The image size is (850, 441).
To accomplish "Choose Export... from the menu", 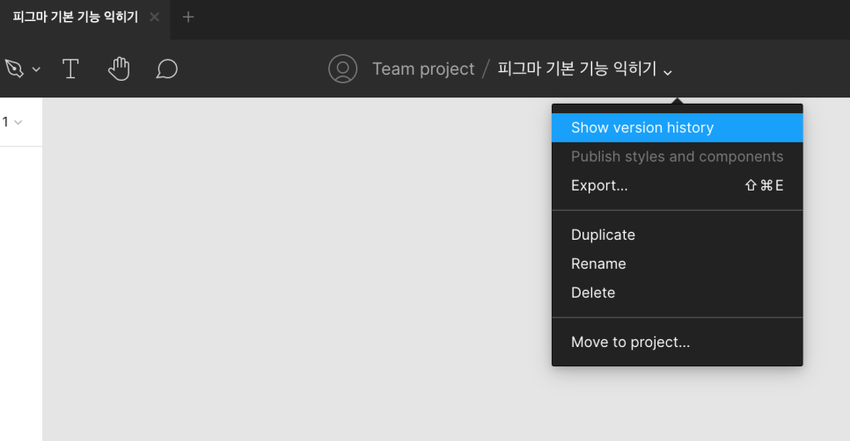I will click(677, 185).
